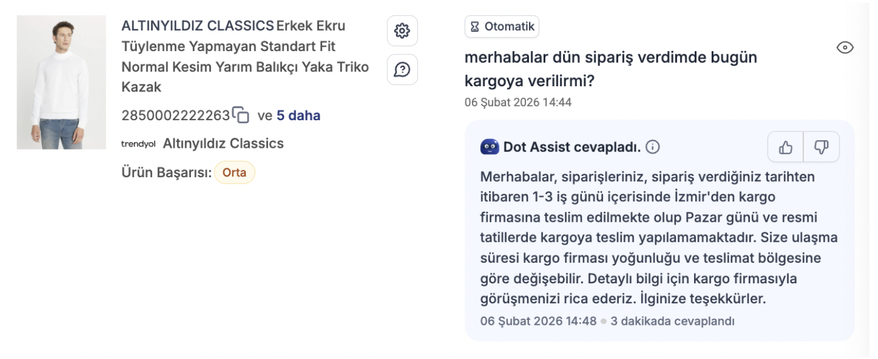Give thumbs up to Dot Assist answer
878x359 pixels.
tap(786, 147)
